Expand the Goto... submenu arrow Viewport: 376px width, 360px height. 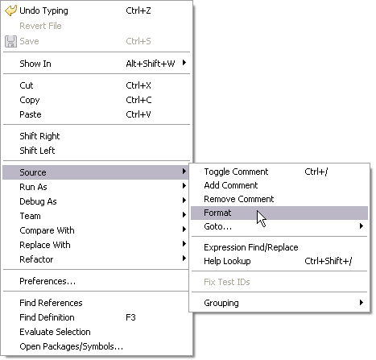pyautogui.click(x=362, y=226)
